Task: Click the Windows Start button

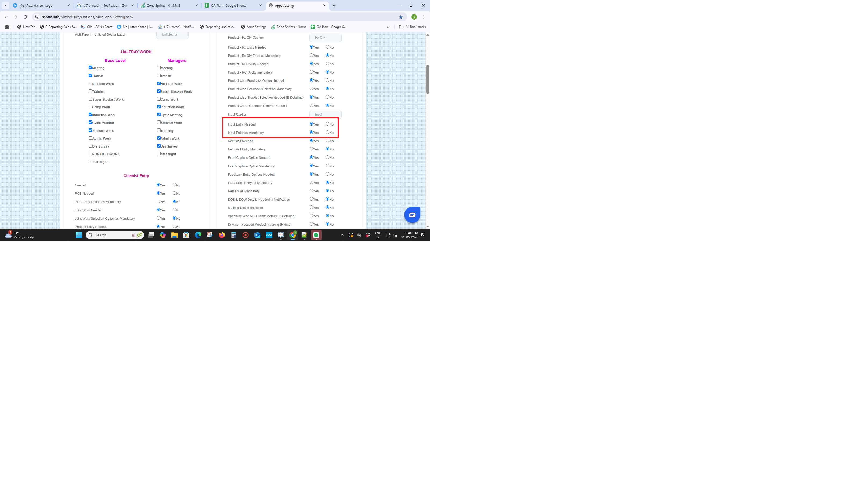Action: point(79,235)
